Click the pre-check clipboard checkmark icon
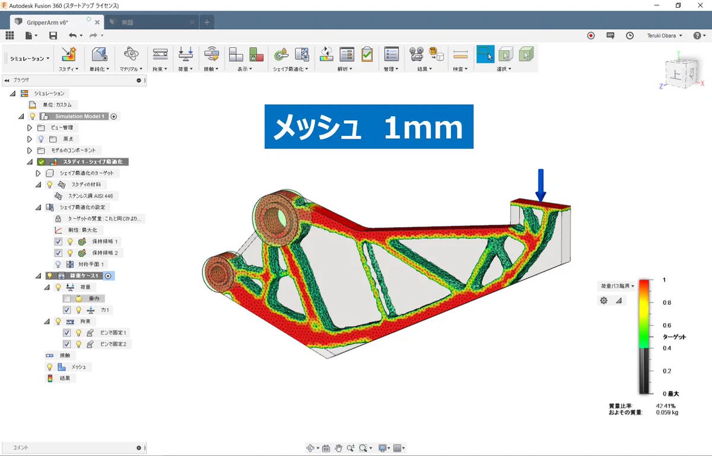The image size is (712, 456). pos(367,55)
